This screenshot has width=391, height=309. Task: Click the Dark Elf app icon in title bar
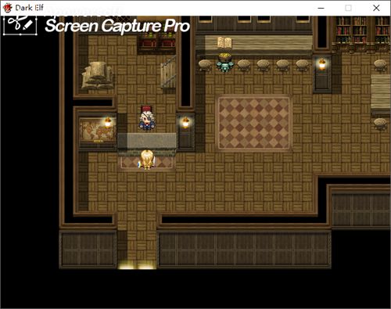7,8
